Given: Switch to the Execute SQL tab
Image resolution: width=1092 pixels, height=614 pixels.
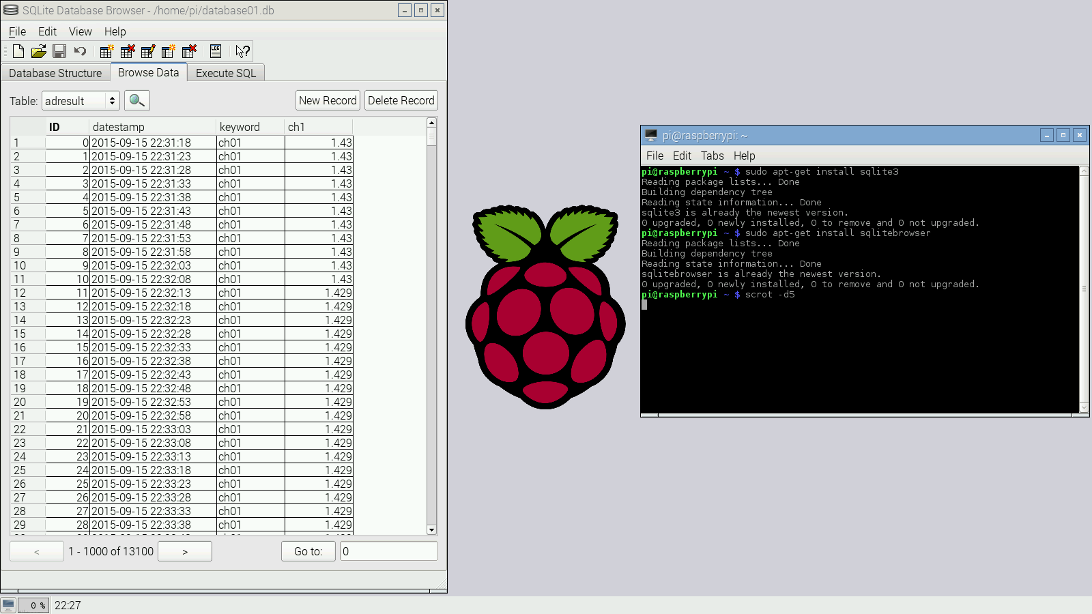Looking at the screenshot, I should pos(226,73).
